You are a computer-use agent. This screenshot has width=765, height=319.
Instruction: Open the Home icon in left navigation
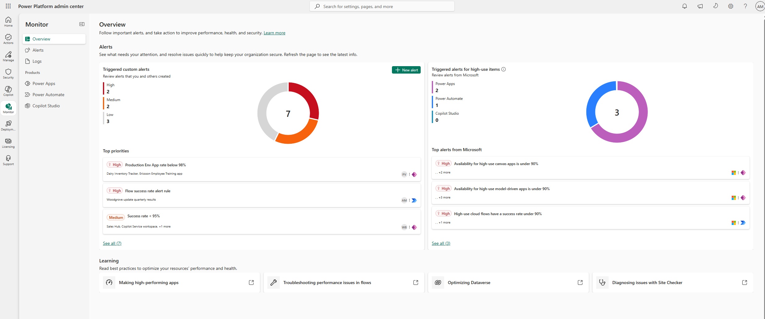click(x=8, y=22)
